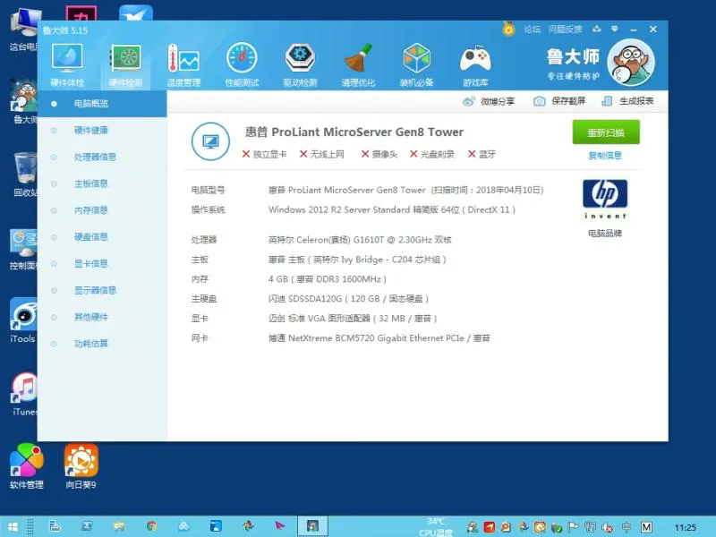This screenshot has height=537, width=716.
Task: Open the 向日葵9 desktop shortcut
Action: (81, 466)
